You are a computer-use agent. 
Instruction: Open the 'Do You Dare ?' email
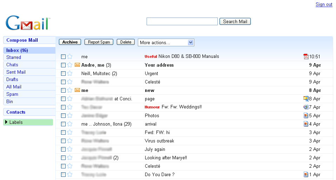pyautogui.click(x=160, y=174)
